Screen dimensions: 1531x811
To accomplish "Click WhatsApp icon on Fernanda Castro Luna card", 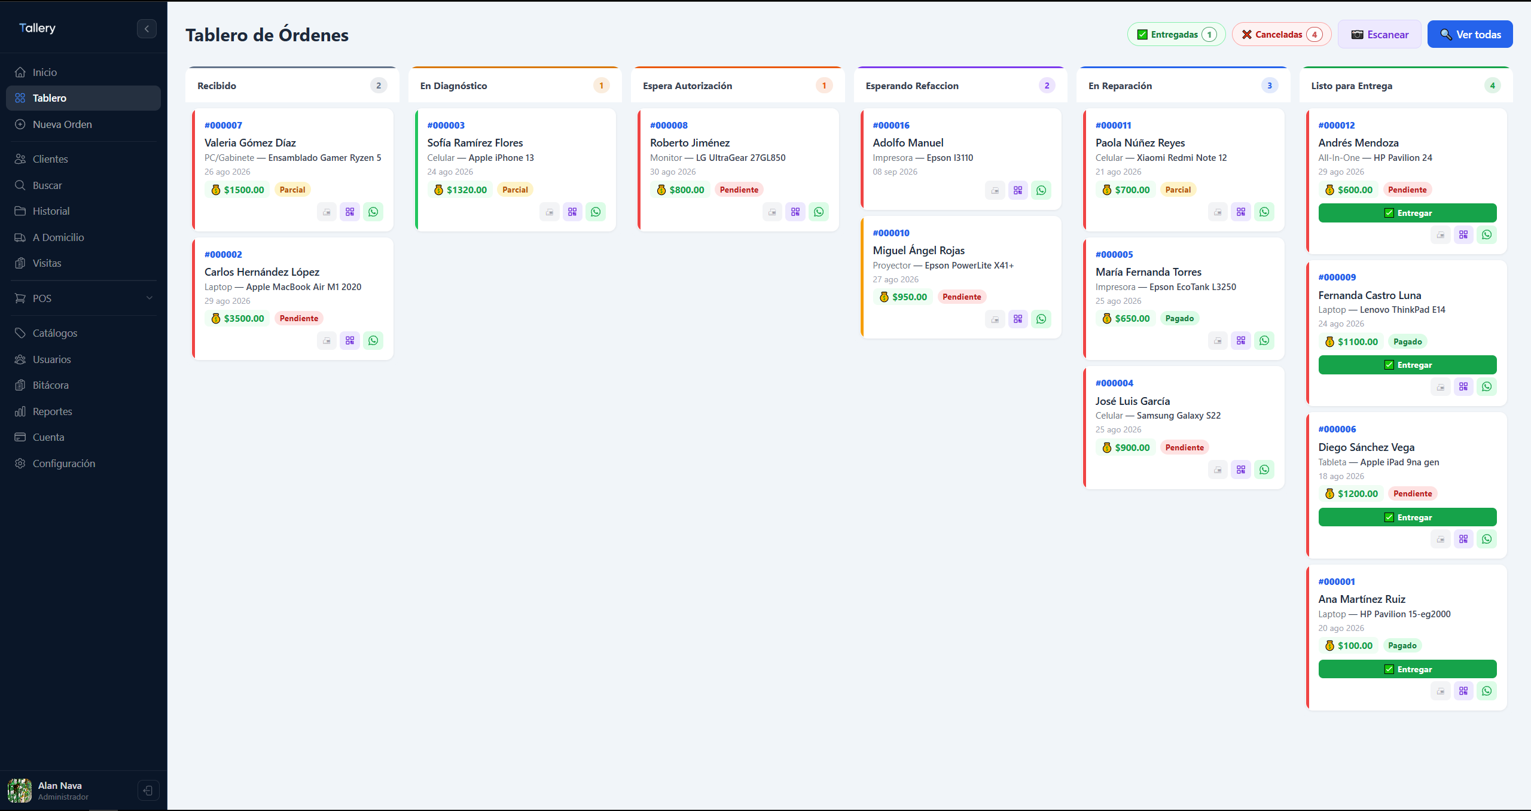I will [x=1487, y=386].
